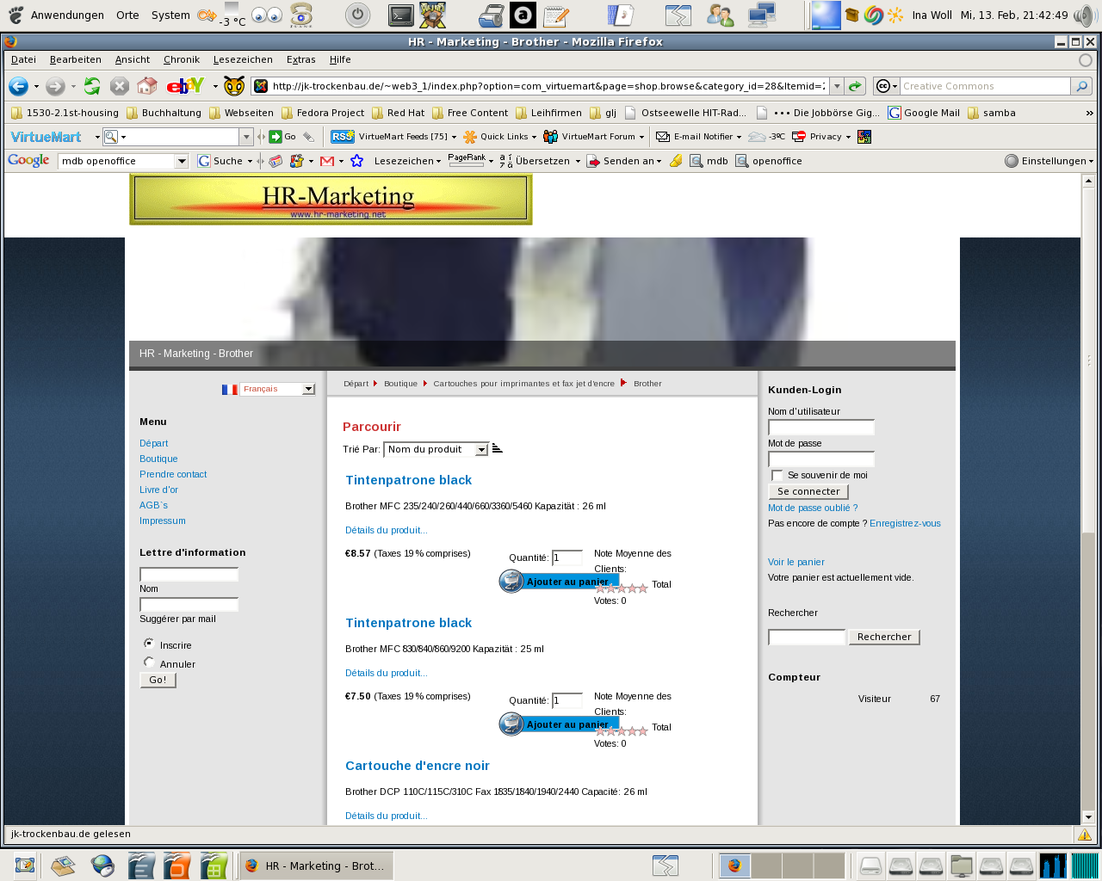Open the Home page icon
The image size is (1102, 881).
click(147, 86)
